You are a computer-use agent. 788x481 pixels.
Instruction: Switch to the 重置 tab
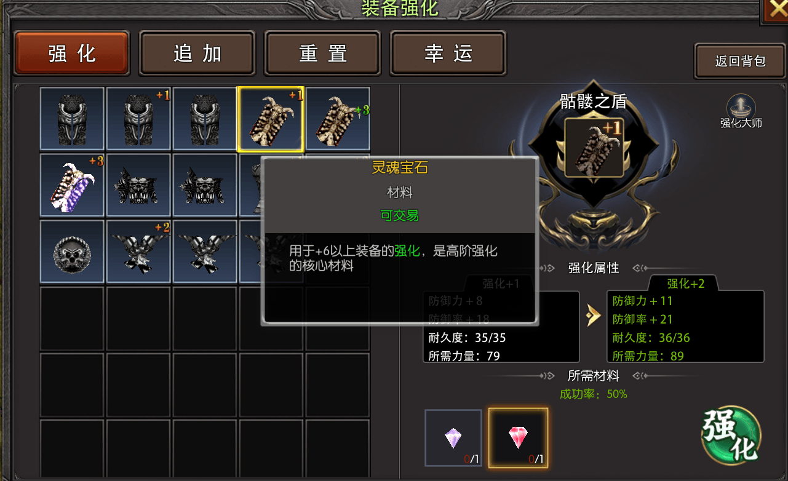(x=322, y=54)
